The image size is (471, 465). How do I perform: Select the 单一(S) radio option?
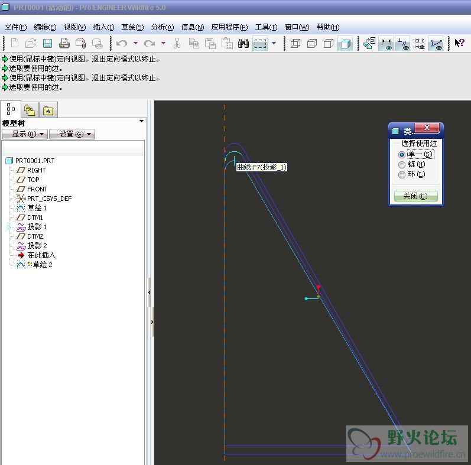[x=402, y=154]
